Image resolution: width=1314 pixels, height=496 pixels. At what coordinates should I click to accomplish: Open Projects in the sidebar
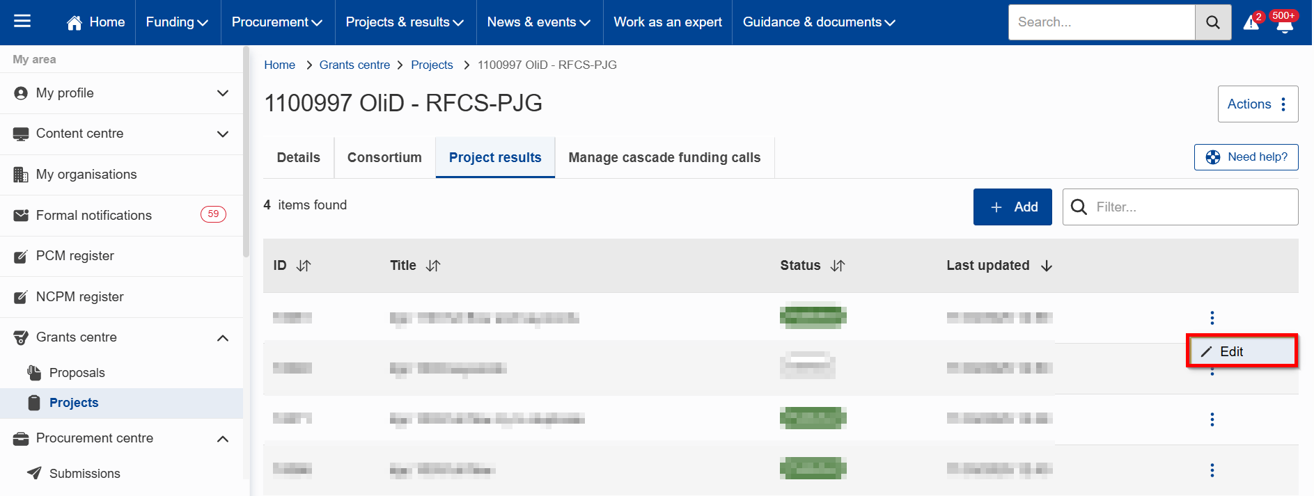[x=121, y=403]
